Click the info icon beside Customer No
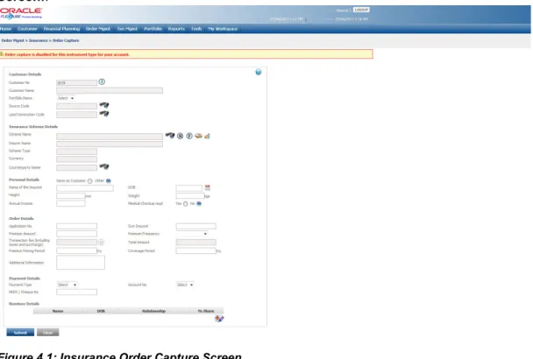Screen dimensions: 533x359 click(x=102, y=81)
